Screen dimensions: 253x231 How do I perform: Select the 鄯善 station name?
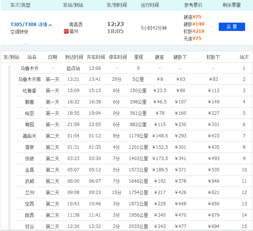29,102
